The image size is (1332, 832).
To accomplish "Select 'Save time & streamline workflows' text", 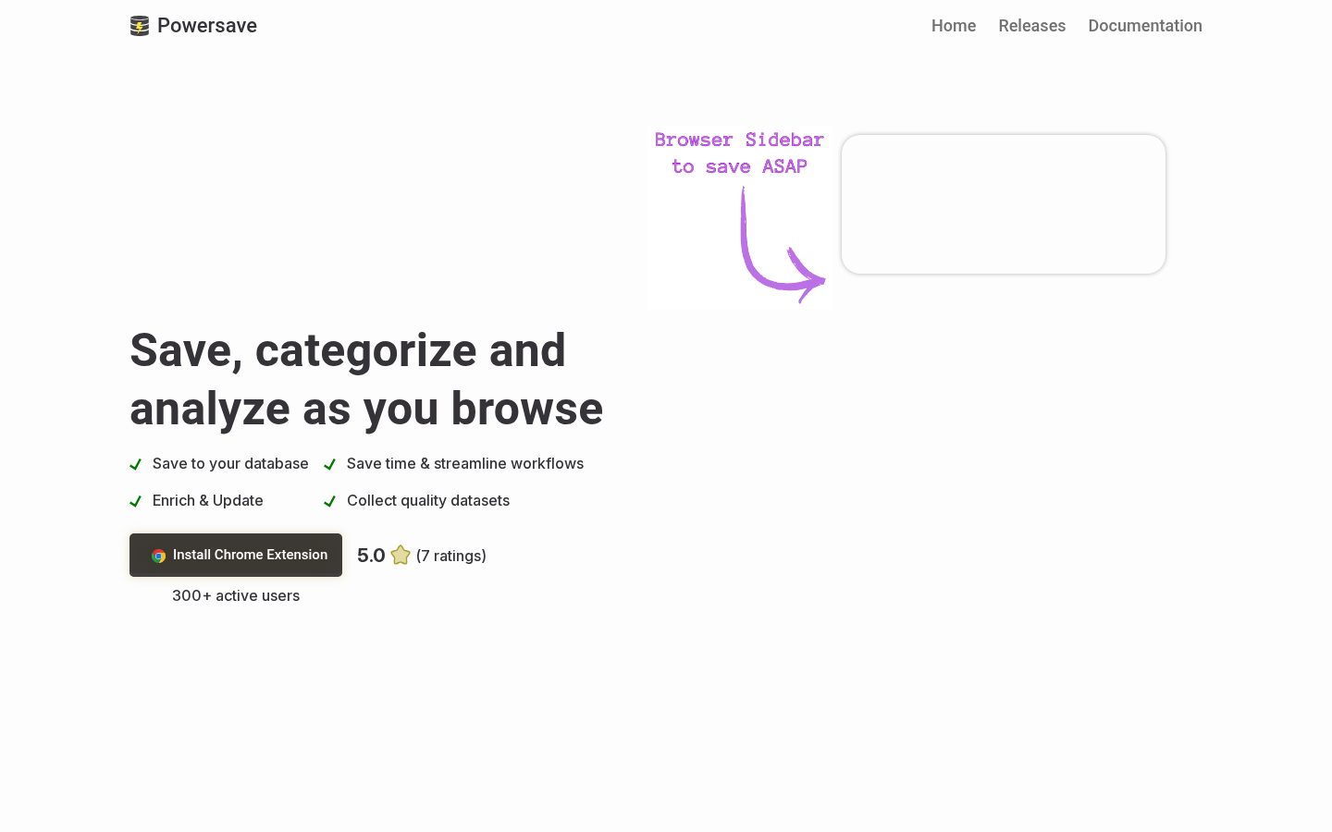I will (x=465, y=463).
